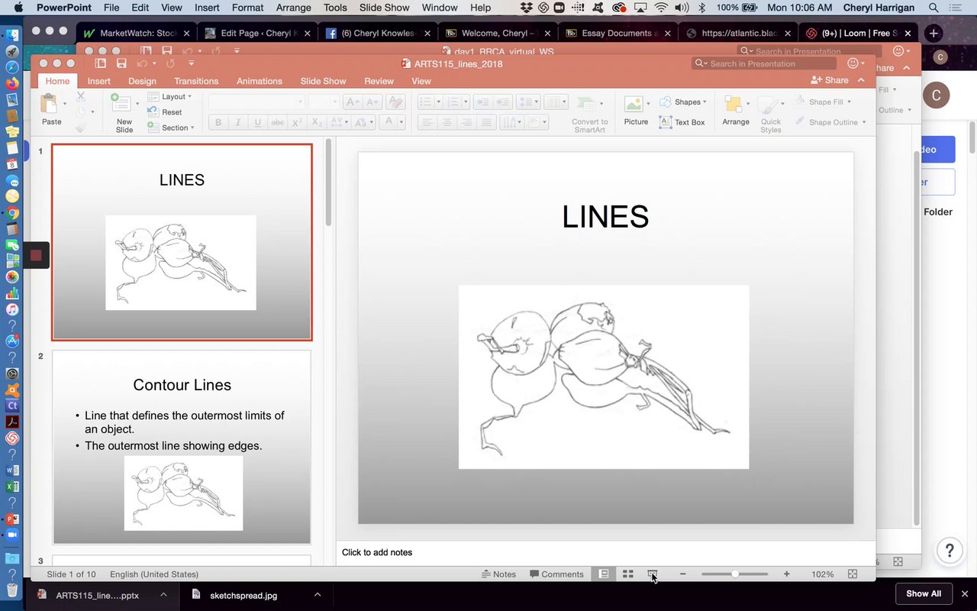Open the Transitions ribbon tab
This screenshot has height=611, width=977.
tap(196, 81)
